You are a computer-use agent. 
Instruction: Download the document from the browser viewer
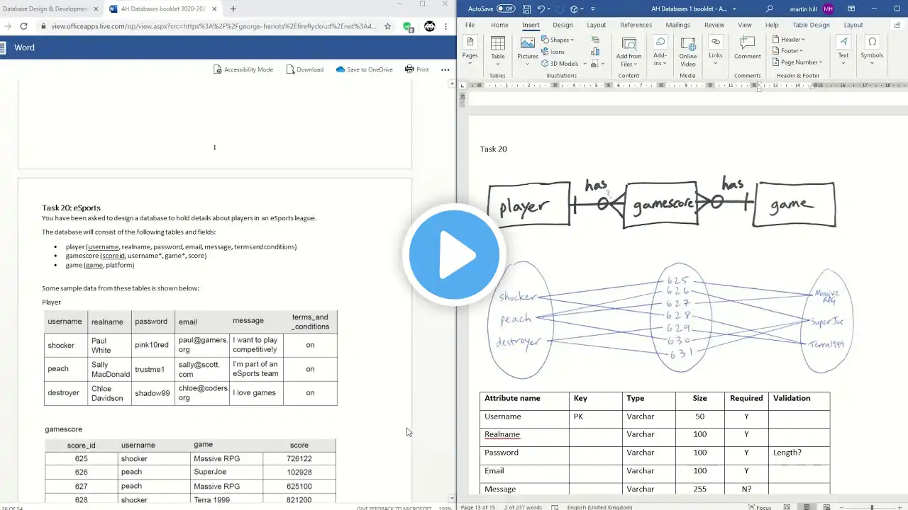[x=305, y=69]
